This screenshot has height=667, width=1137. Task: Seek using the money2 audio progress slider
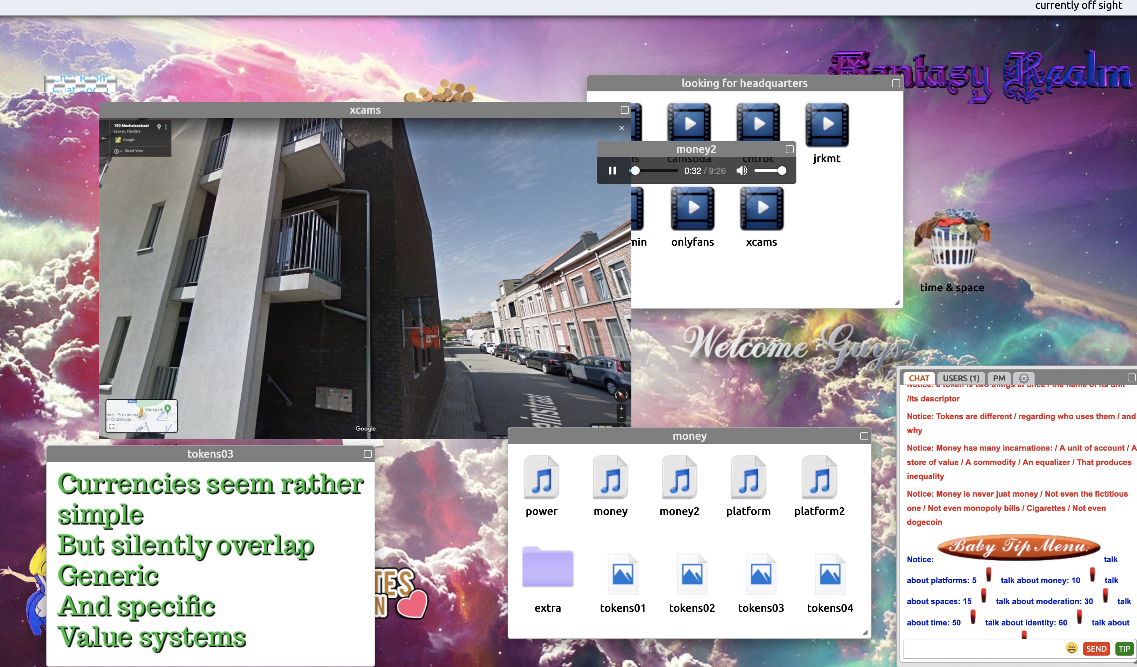(x=654, y=171)
